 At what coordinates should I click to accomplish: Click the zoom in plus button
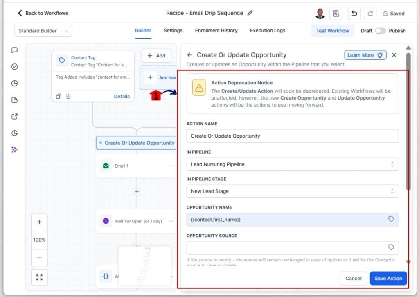[x=39, y=222]
